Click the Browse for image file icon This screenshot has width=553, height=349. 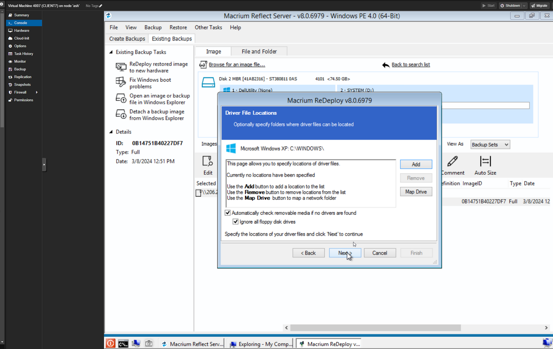pos(203,64)
